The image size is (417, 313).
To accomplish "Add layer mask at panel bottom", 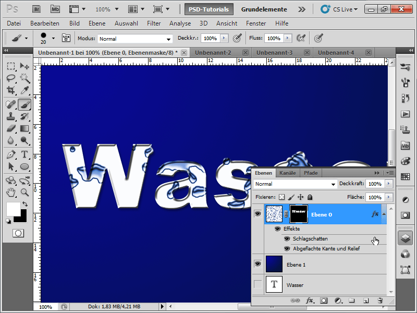I will click(x=324, y=300).
